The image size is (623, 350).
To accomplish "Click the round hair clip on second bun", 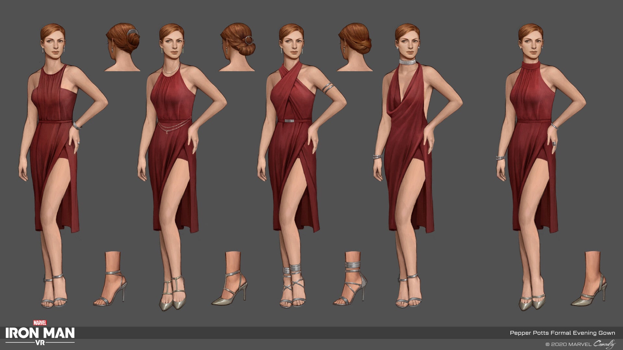I will tap(249, 41).
